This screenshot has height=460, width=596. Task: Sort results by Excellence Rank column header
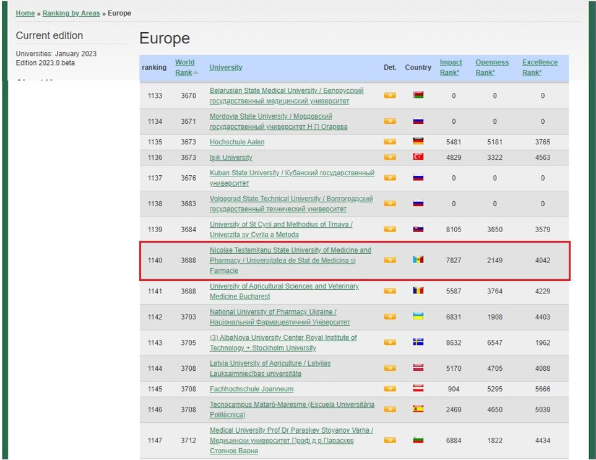click(x=540, y=66)
